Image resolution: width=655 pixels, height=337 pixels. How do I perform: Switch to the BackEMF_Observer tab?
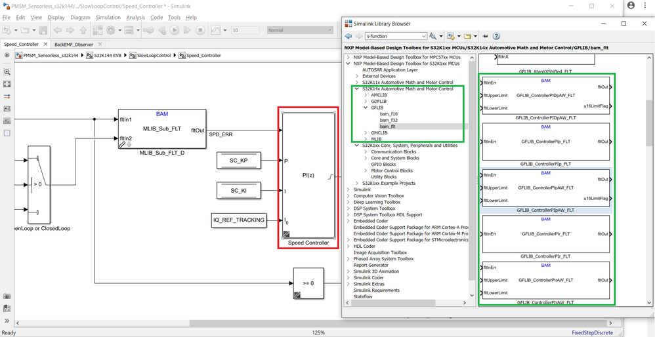click(x=73, y=44)
